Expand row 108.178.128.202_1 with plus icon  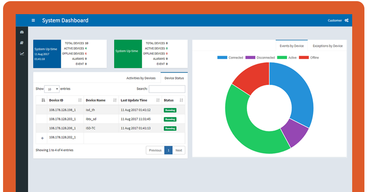point(42,138)
